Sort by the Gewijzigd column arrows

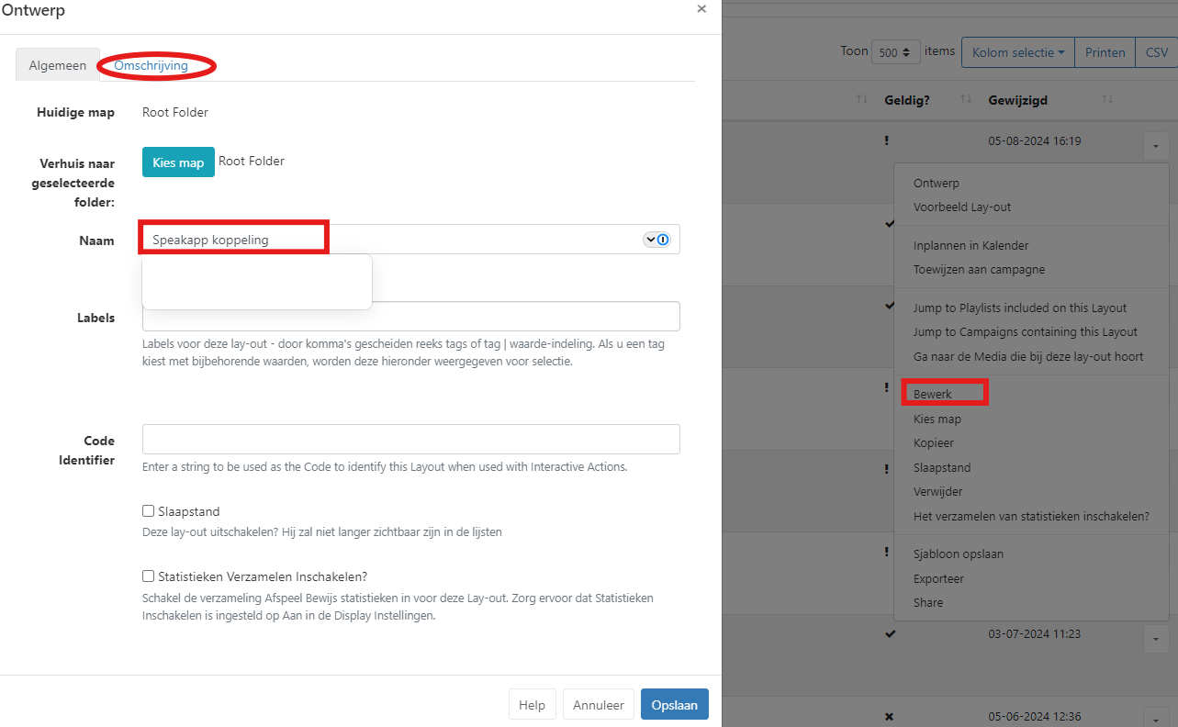[1107, 99]
